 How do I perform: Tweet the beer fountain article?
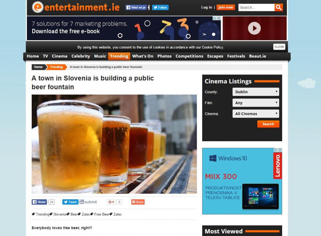point(70,202)
